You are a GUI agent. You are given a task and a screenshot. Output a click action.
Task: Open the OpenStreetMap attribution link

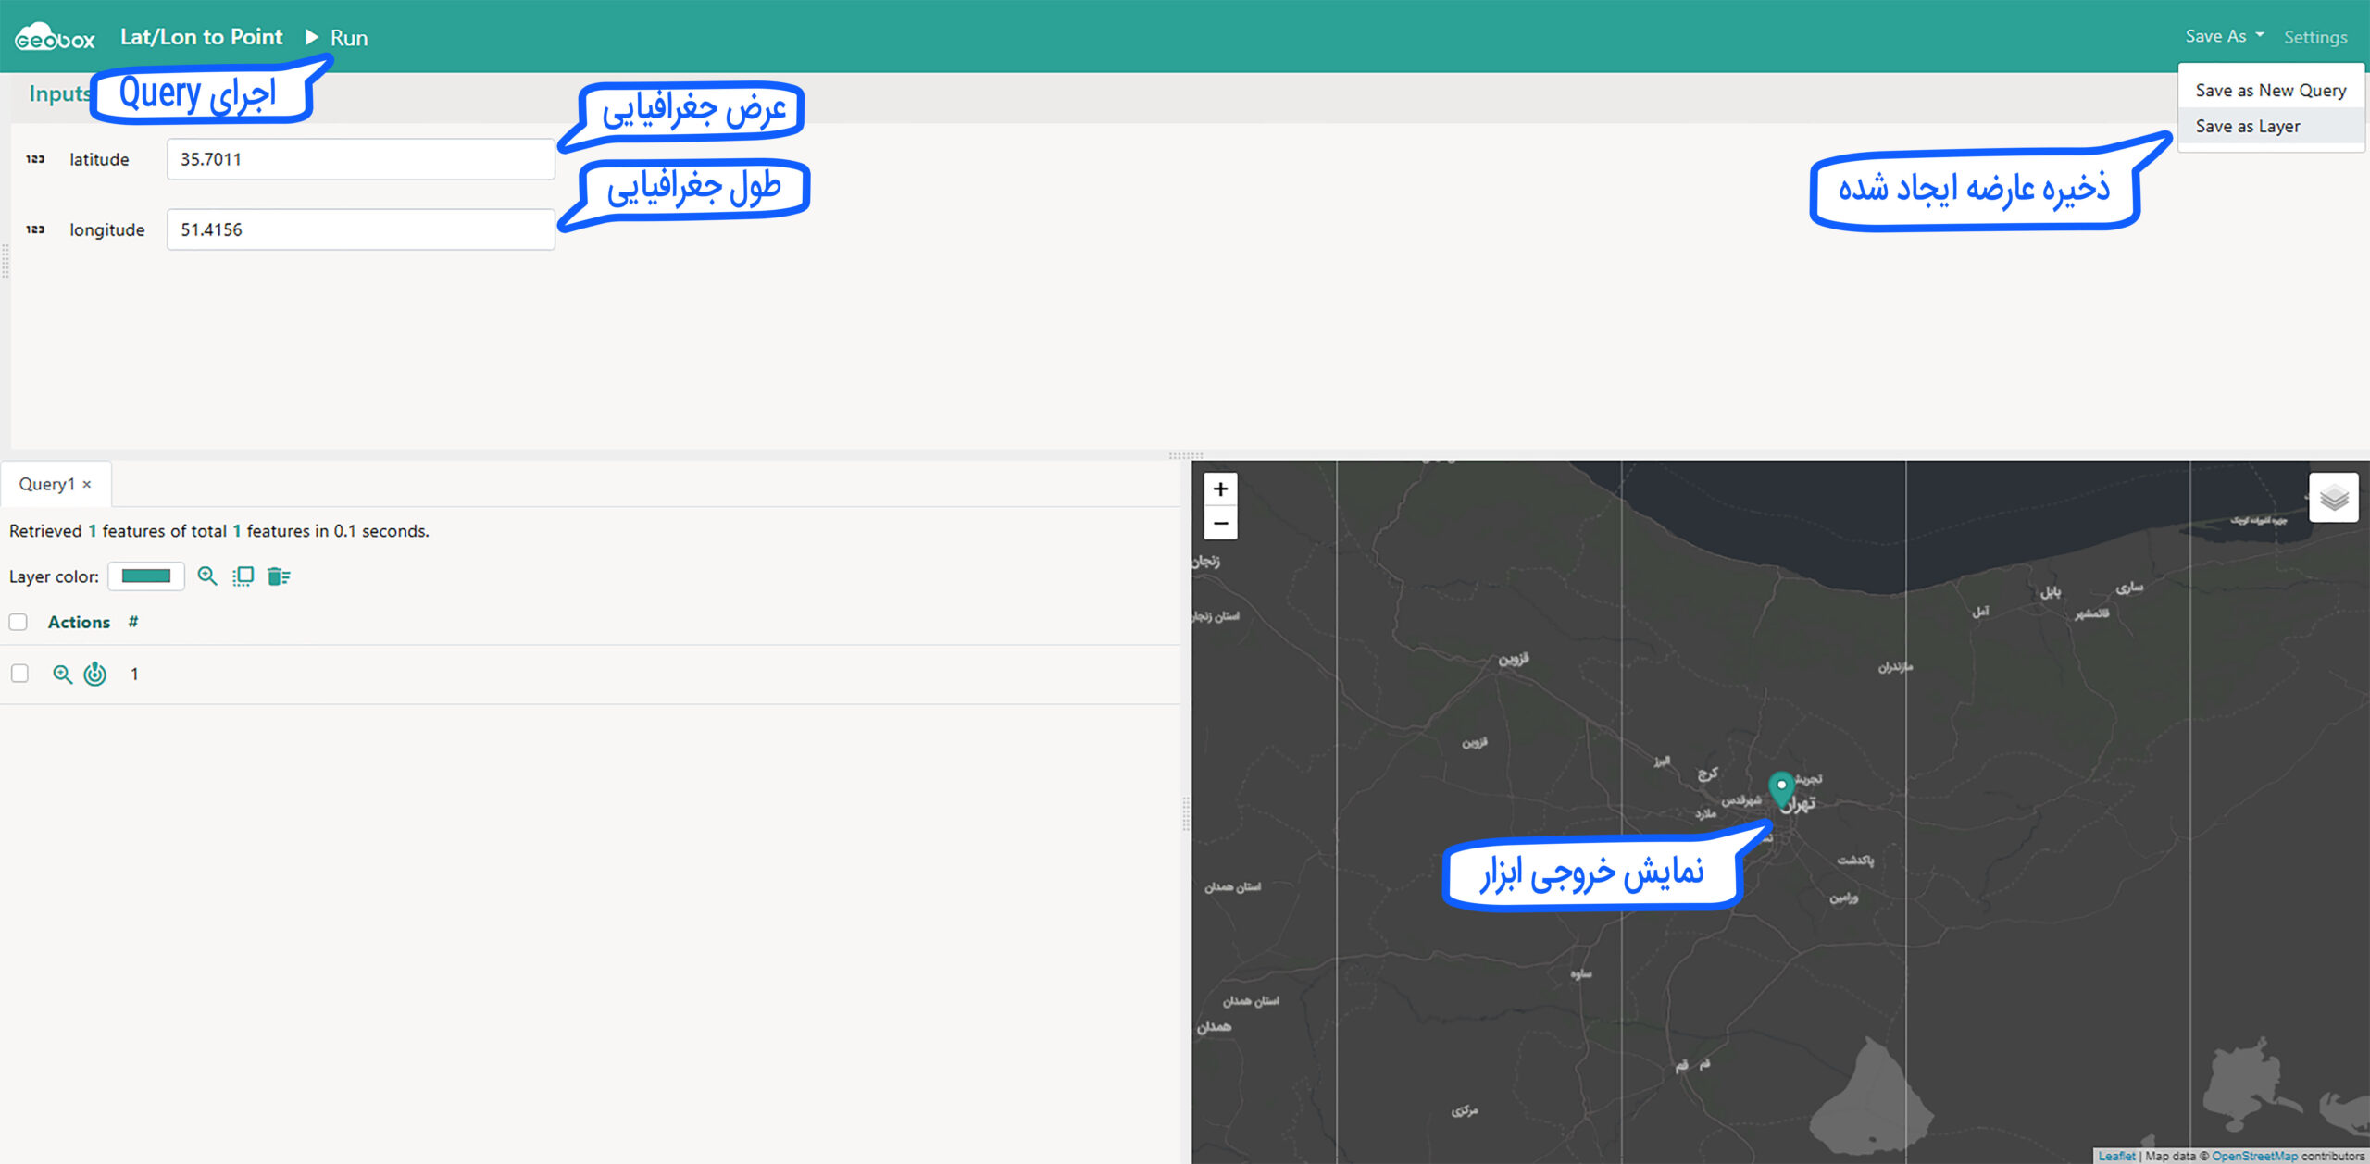[2254, 1156]
